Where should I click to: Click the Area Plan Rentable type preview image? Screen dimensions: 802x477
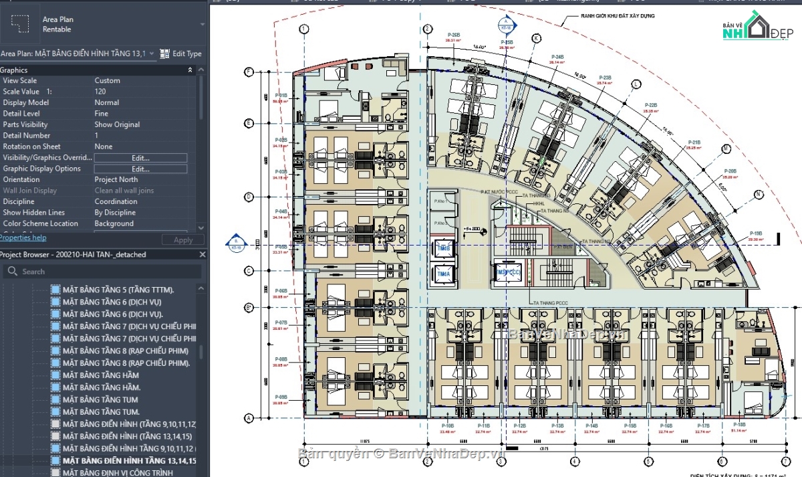[x=20, y=23]
